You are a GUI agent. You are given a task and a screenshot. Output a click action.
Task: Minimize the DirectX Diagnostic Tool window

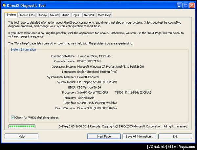(x=179, y=6)
